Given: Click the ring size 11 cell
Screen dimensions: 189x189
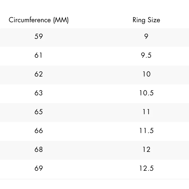Looking at the screenshot, I should (x=146, y=112).
